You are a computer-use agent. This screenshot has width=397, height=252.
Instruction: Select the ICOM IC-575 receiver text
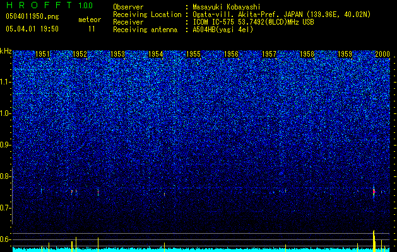(x=253, y=22)
